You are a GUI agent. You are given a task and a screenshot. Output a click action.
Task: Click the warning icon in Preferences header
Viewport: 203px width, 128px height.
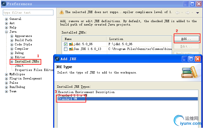tap(62, 12)
